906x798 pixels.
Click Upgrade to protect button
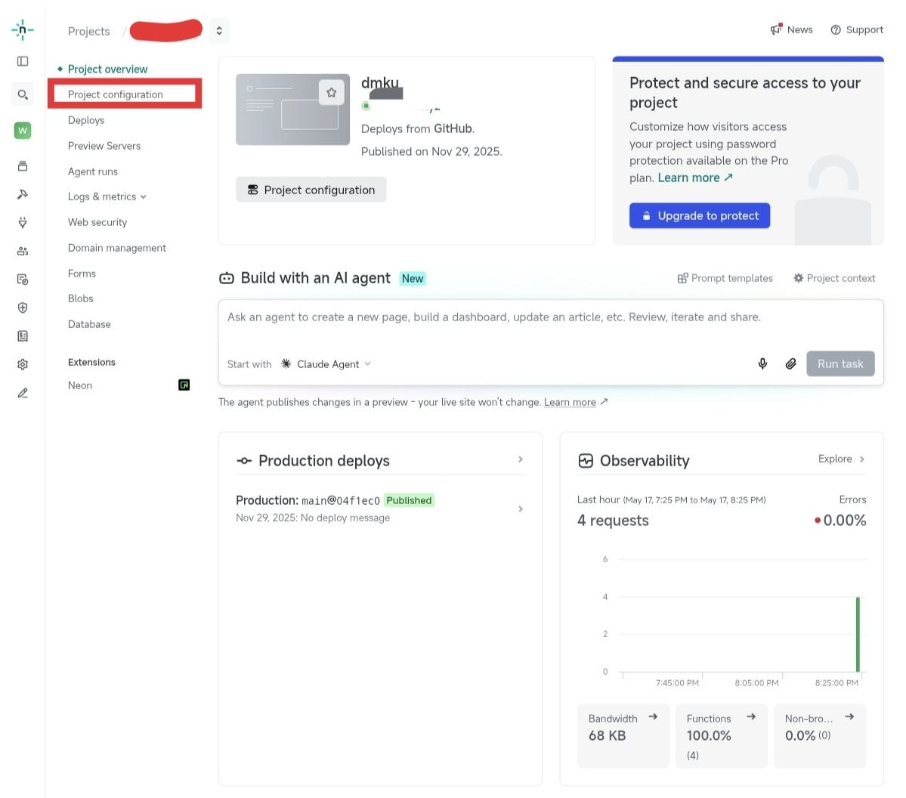coord(699,215)
